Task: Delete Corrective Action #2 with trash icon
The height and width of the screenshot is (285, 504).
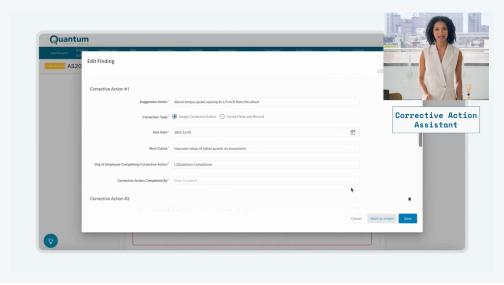Action: pyautogui.click(x=409, y=199)
